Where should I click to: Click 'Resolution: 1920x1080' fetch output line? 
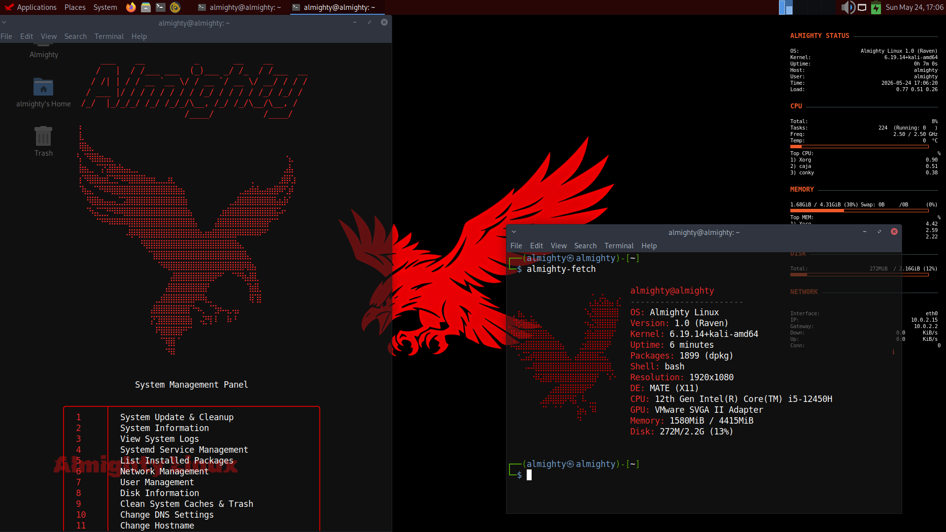[x=682, y=377]
